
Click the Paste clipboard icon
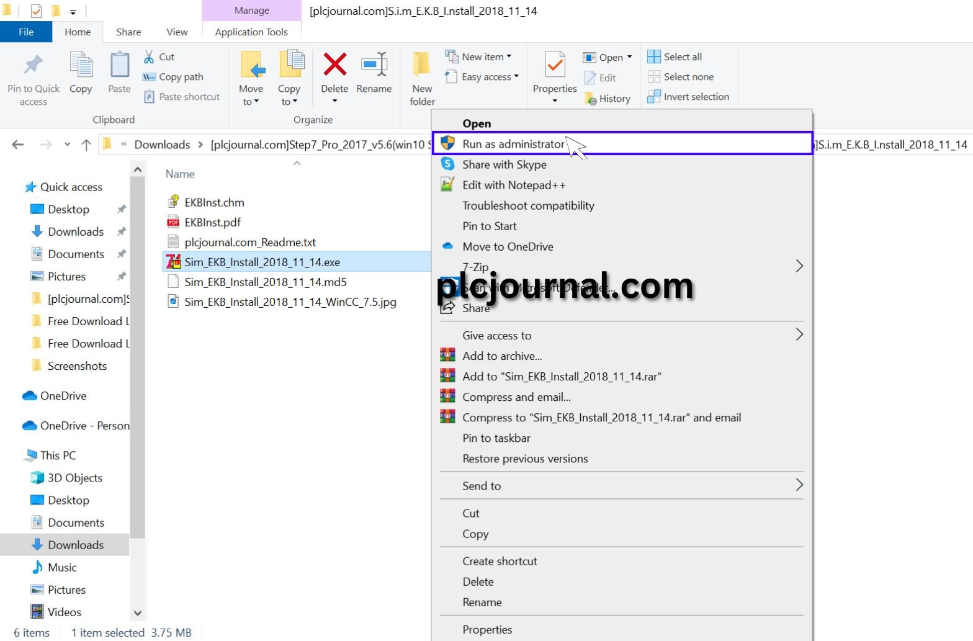119,65
